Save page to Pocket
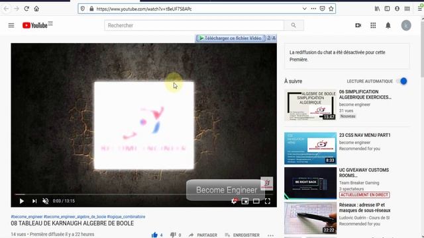The width and height of the screenshot is (424, 238). point(323,9)
